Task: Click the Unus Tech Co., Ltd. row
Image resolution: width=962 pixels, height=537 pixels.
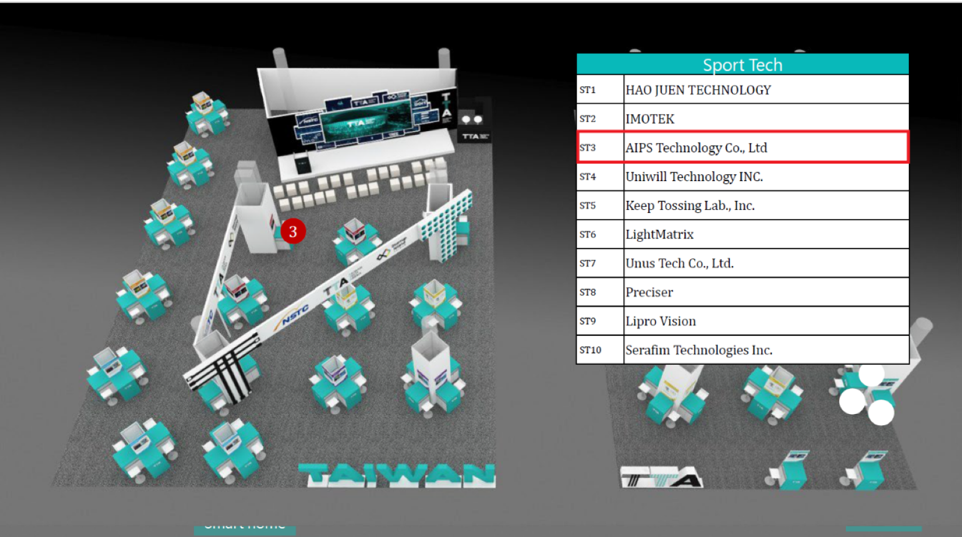Action: coord(742,264)
